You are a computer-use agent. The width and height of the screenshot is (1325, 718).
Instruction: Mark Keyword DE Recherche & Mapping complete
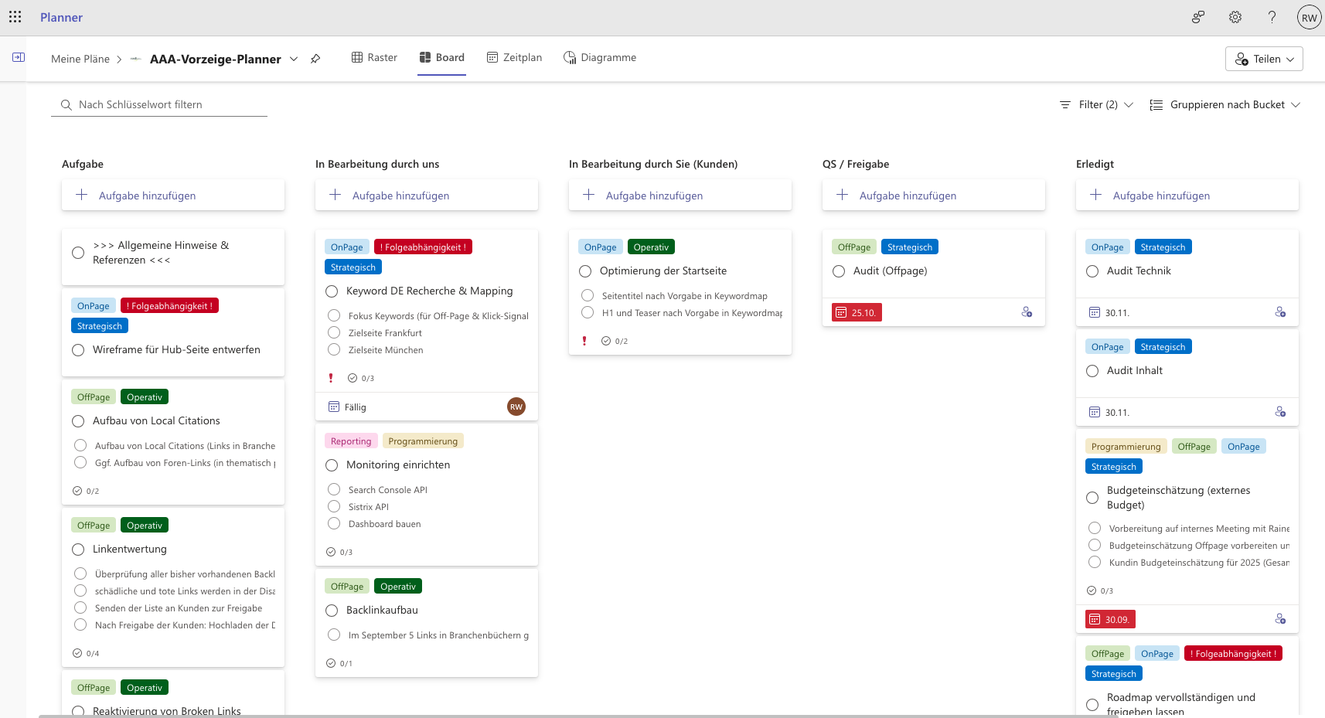coord(332,291)
